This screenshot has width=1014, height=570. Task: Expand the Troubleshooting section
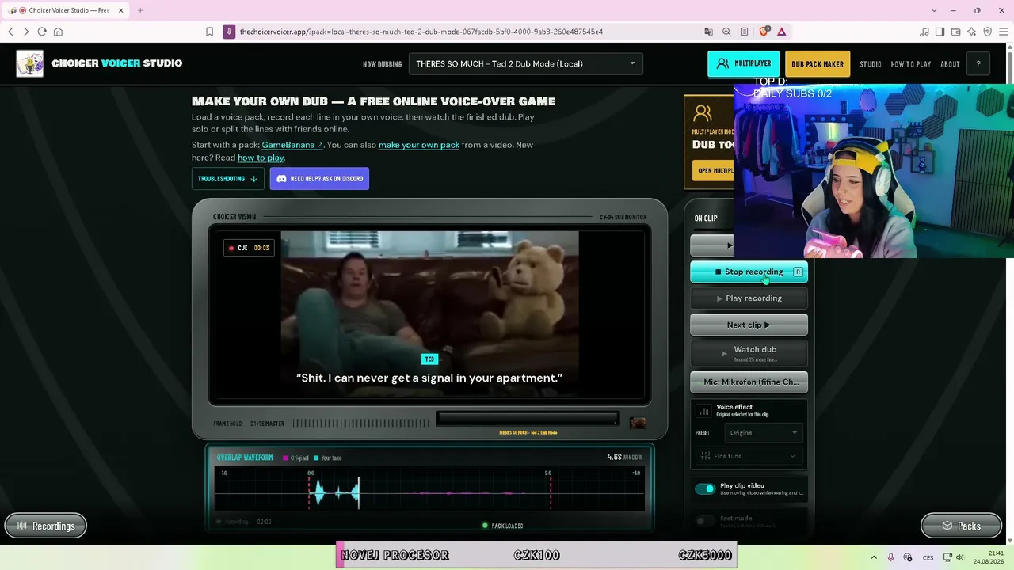[x=227, y=179]
